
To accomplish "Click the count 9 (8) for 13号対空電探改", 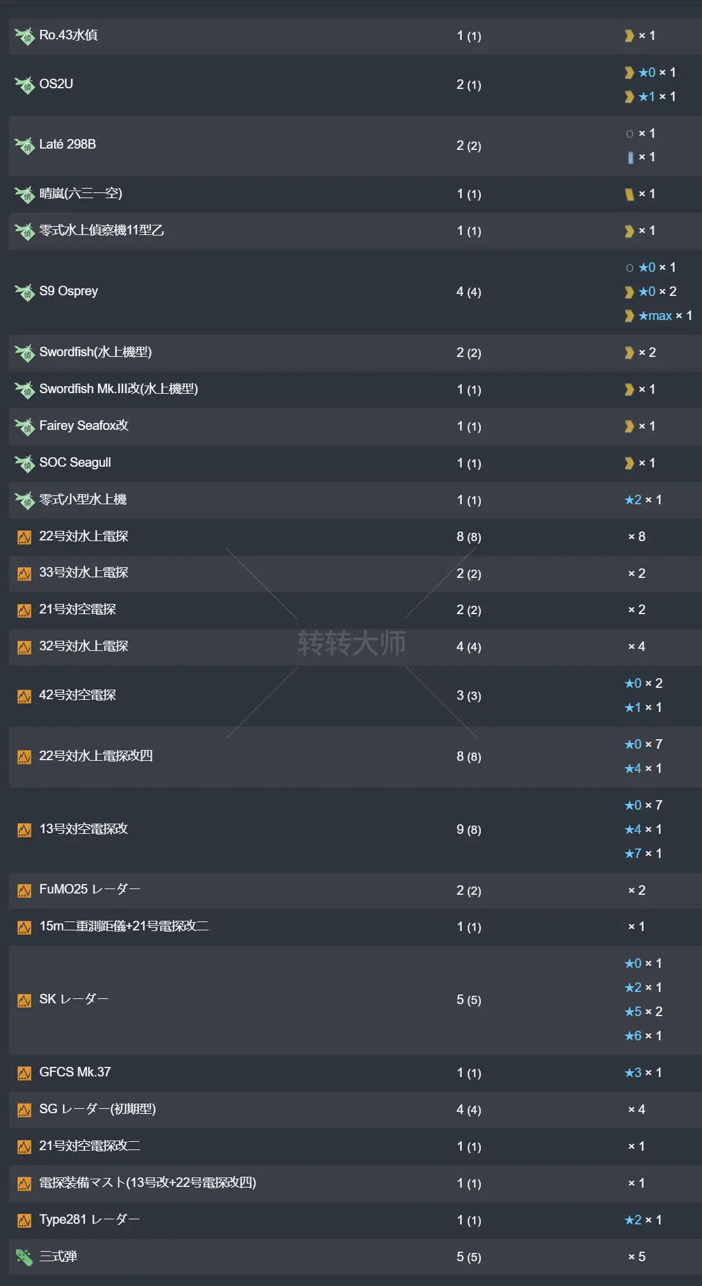I will click(467, 829).
